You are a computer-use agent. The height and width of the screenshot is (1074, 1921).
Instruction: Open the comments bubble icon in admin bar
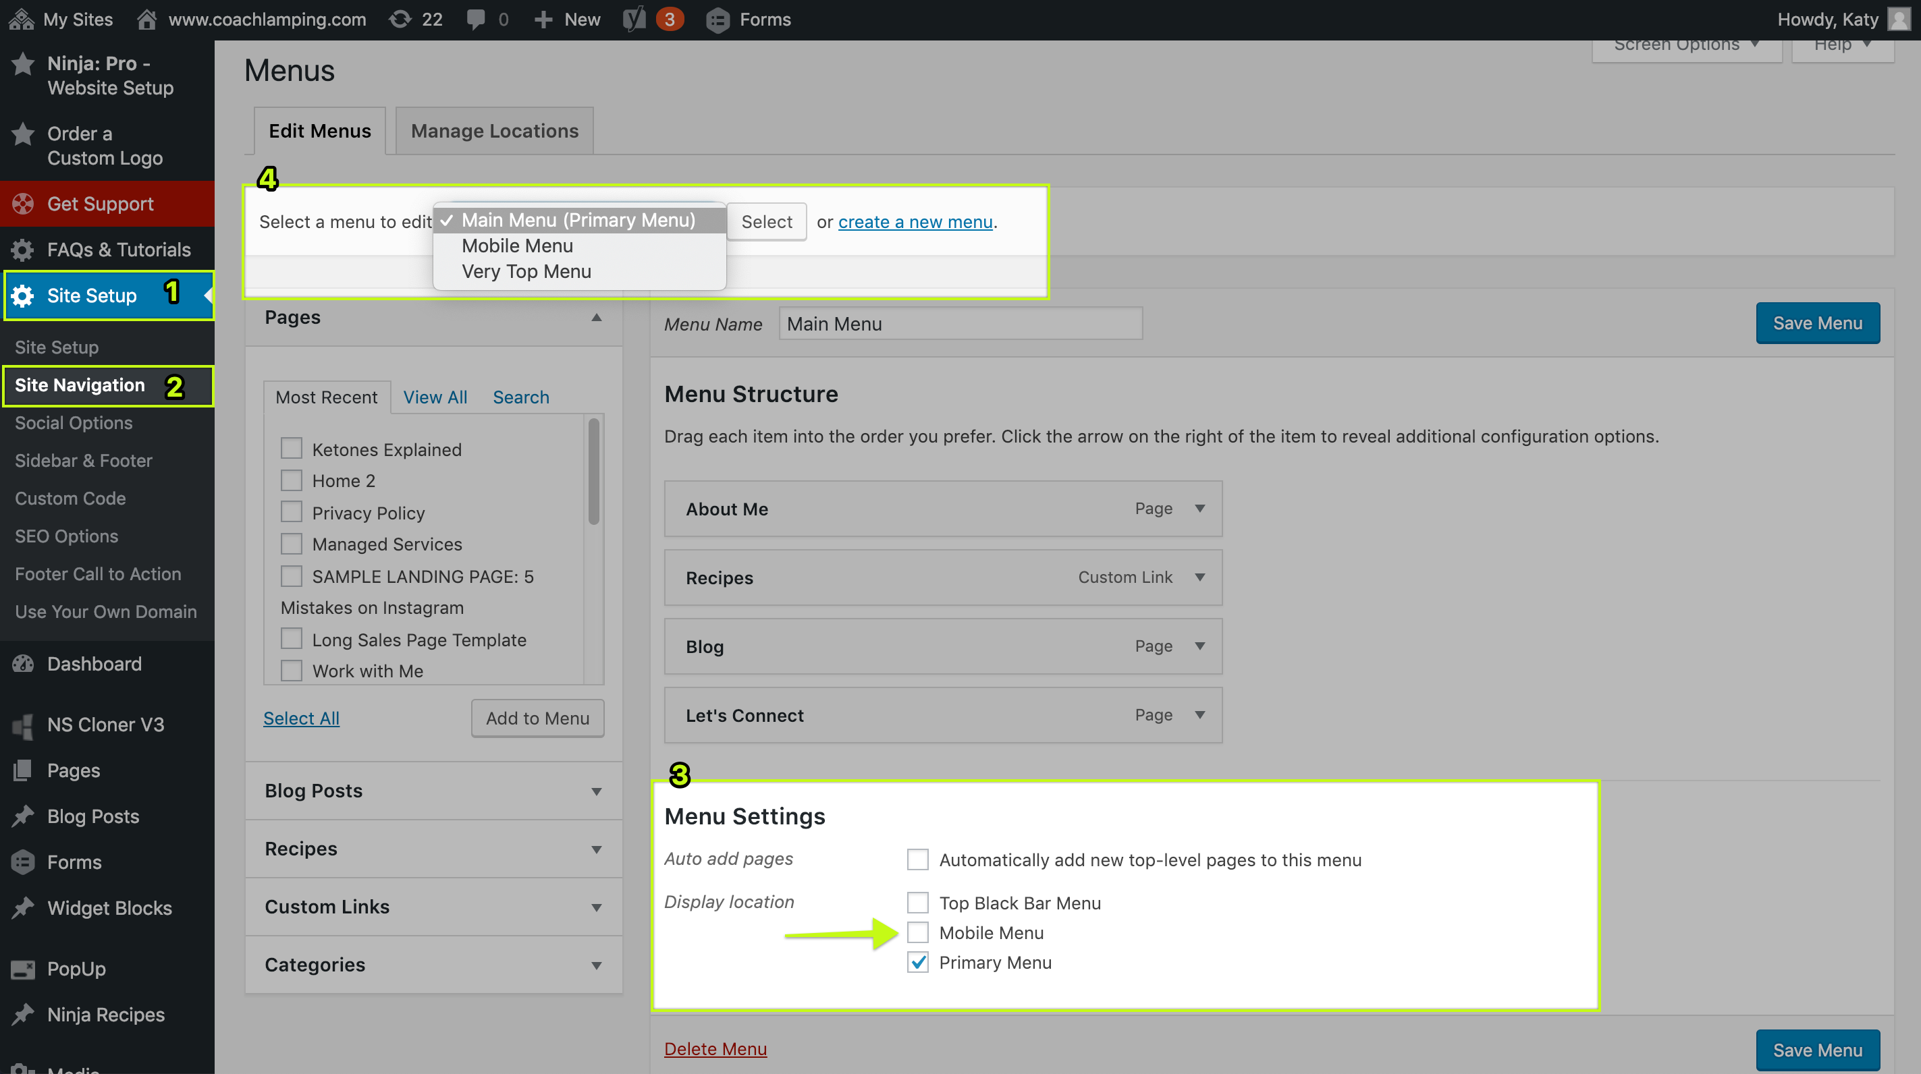tap(475, 20)
